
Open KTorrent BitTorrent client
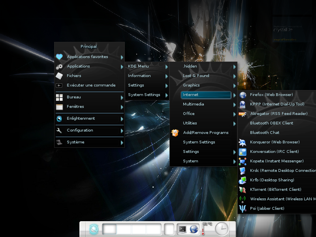click(x=275, y=190)
